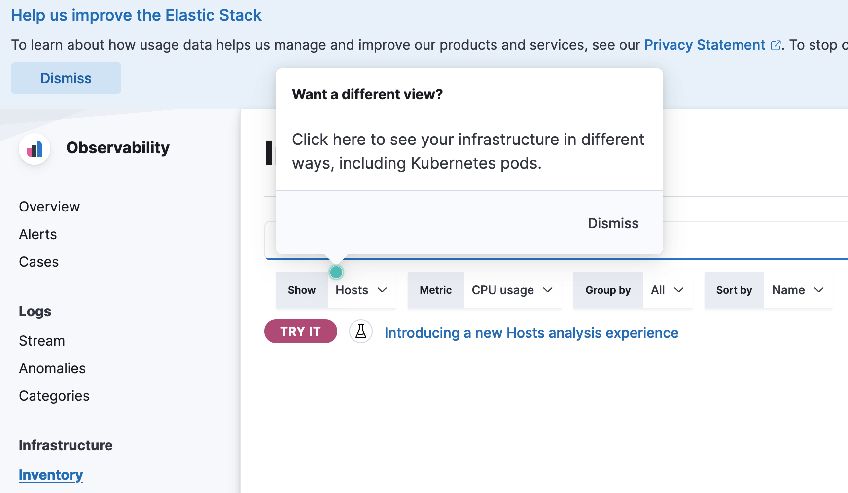
Task: Dismiss the Want a different view popup
Action: (x=613, y=223)
